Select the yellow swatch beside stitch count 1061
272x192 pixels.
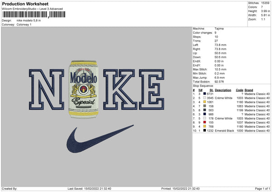[205, 102]
